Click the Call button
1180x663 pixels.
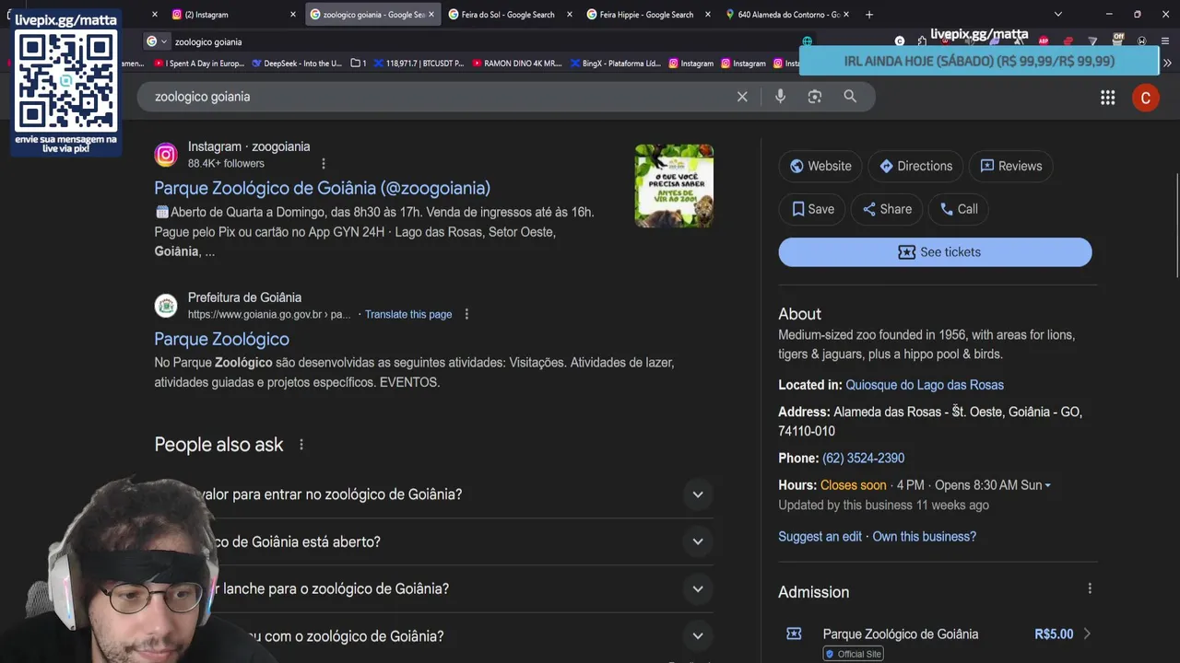tap(958, 209)
